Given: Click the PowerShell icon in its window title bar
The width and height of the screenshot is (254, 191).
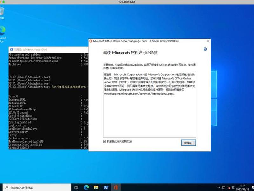Looking at the screenshot, I should point(11,50).
